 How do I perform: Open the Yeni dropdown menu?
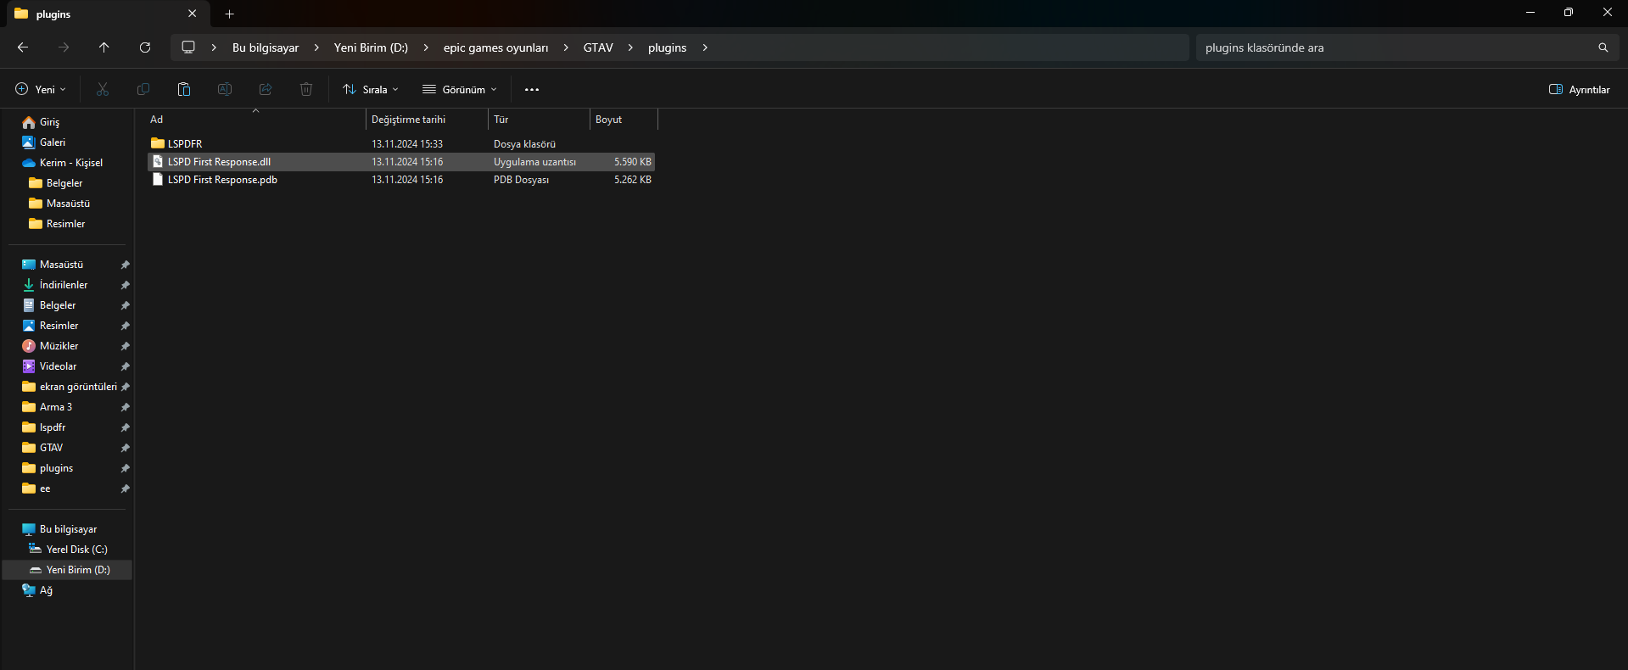tap(41, 89)
